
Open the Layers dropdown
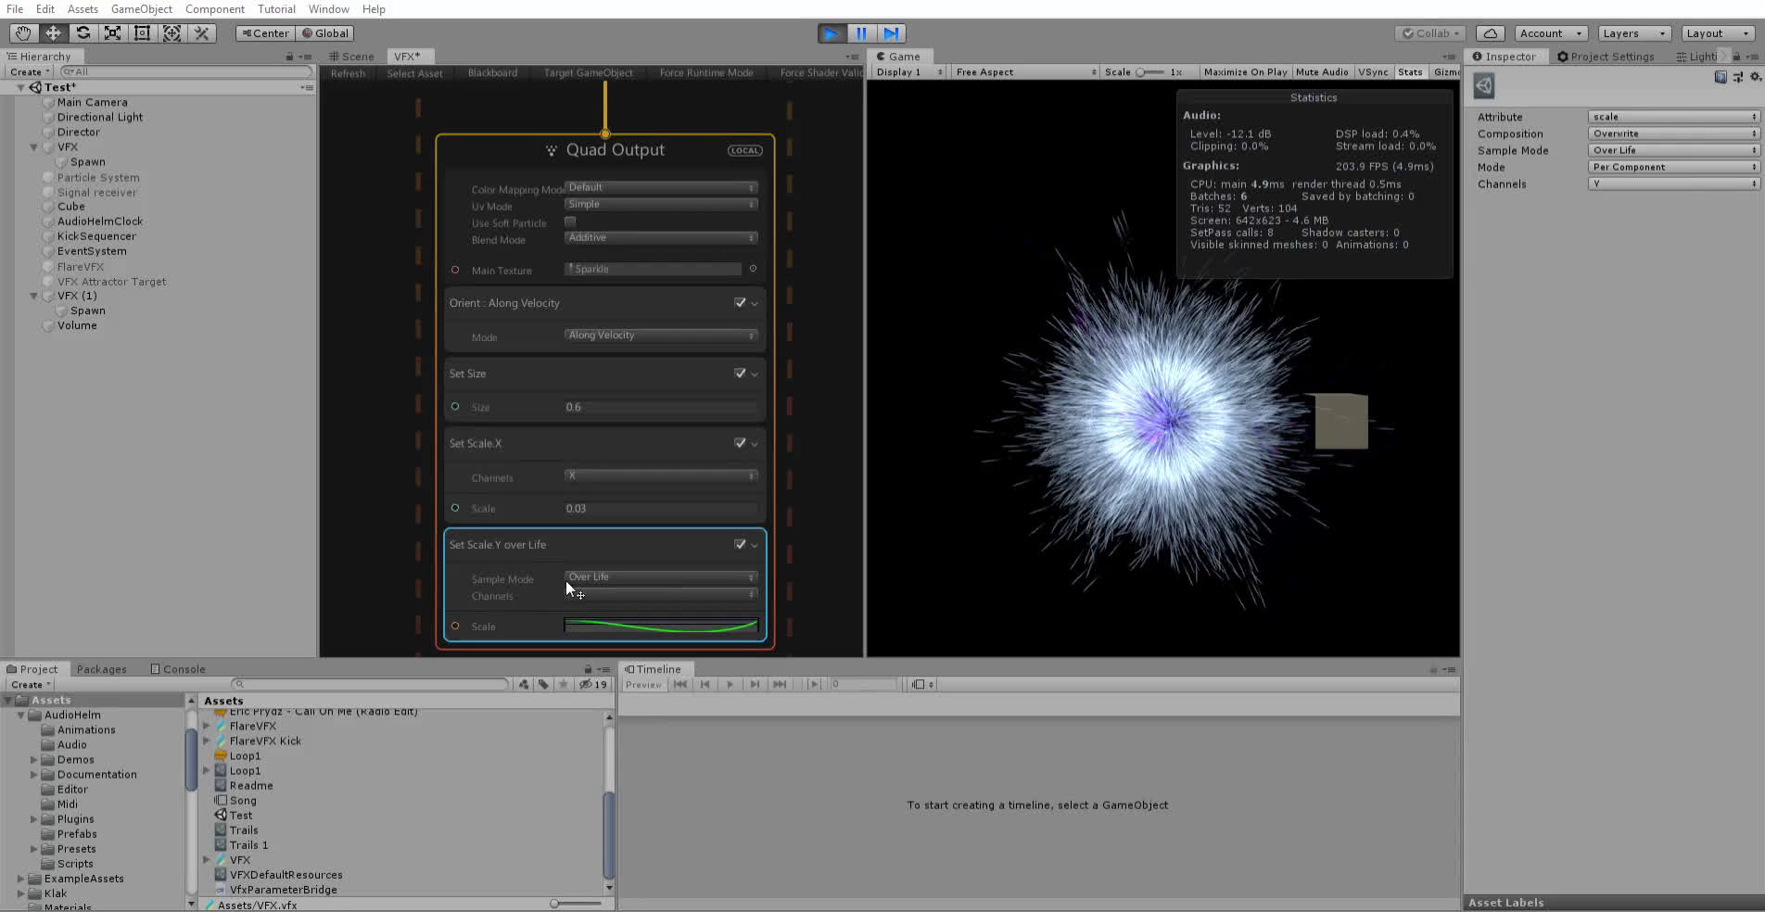[1633, 33]
